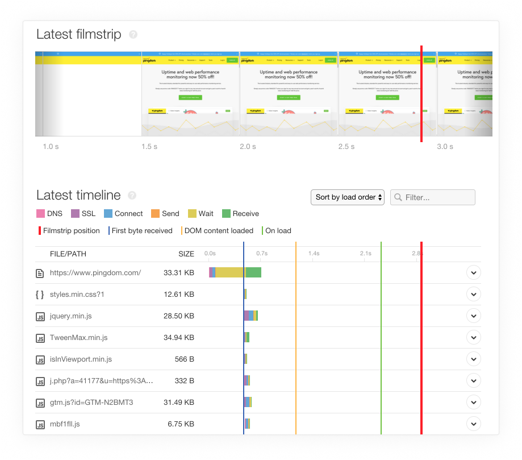Click help icon beside Latest timeline heading
The image size is (522, 460).
[132, 196]
